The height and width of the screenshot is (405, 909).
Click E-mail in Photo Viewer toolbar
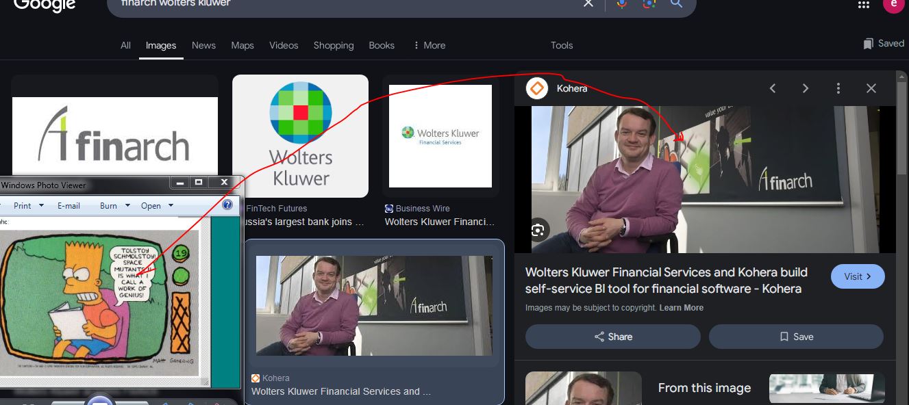click(69, 205)
